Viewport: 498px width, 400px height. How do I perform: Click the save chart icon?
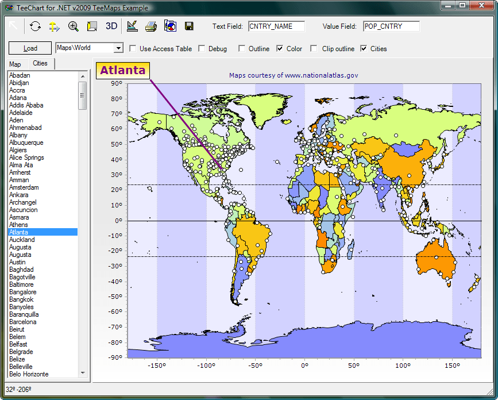point(188,26)
